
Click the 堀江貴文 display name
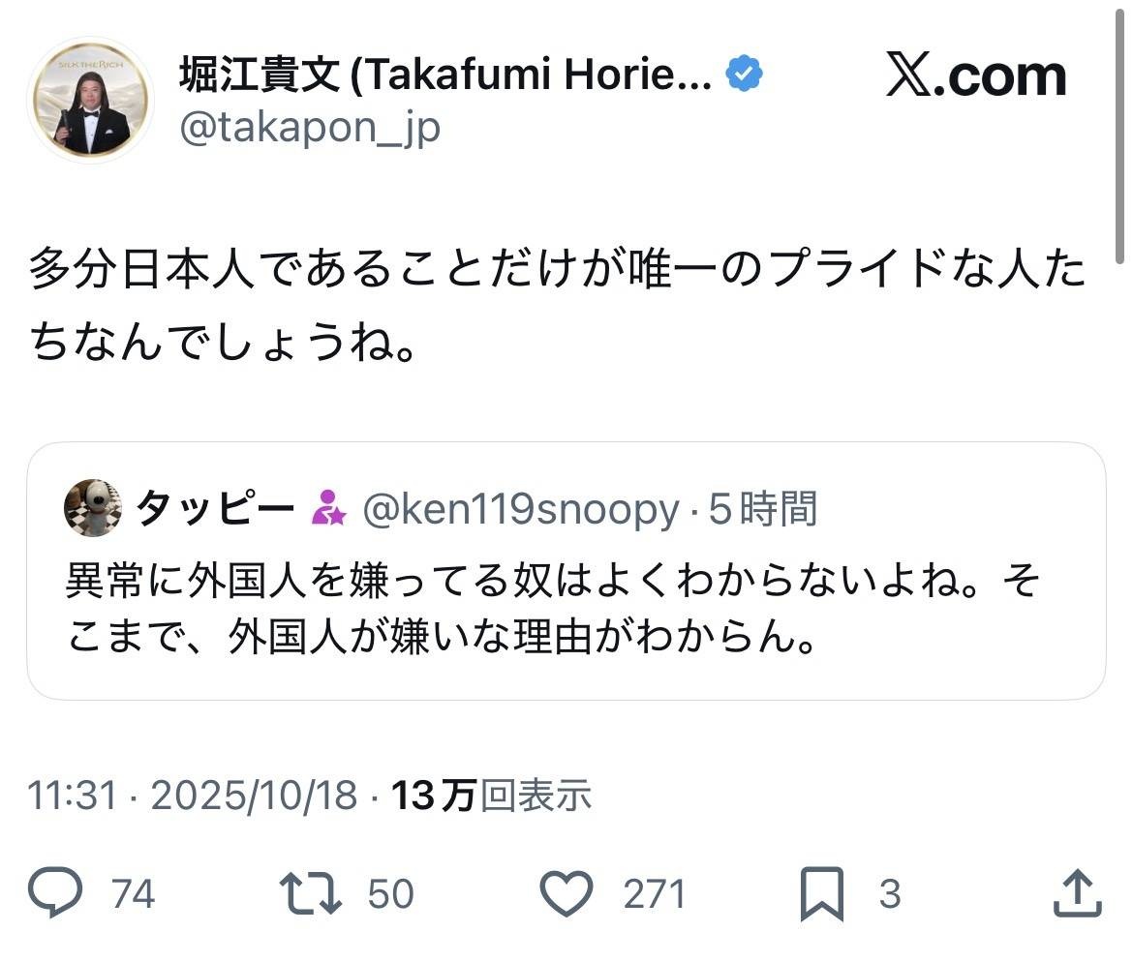[445, 75]
